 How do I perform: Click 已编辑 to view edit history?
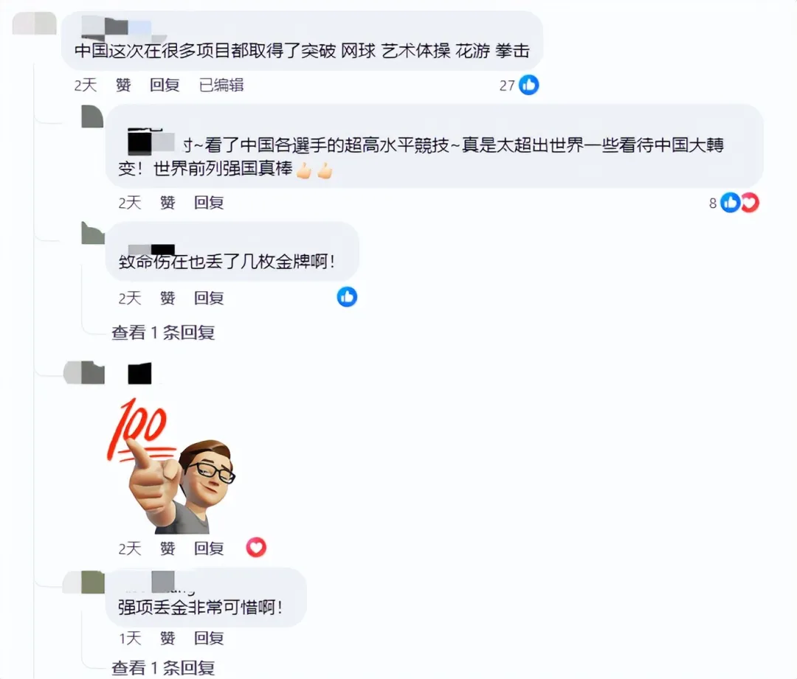coord(221,85)
